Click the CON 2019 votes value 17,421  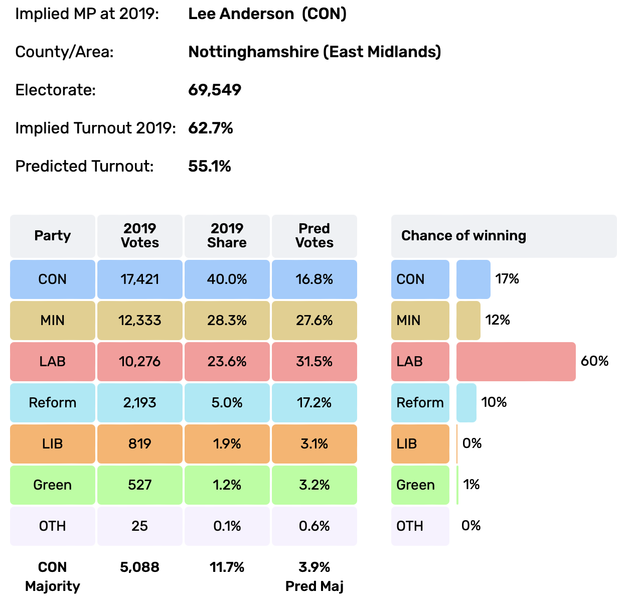pos(140,279)
